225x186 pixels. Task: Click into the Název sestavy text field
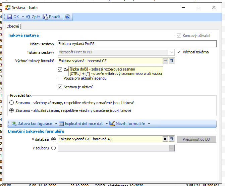[137, 44]
